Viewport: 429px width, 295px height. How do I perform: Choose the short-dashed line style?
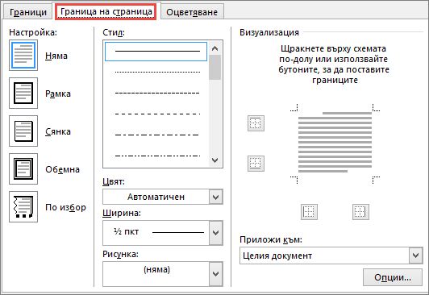[157, 93]
